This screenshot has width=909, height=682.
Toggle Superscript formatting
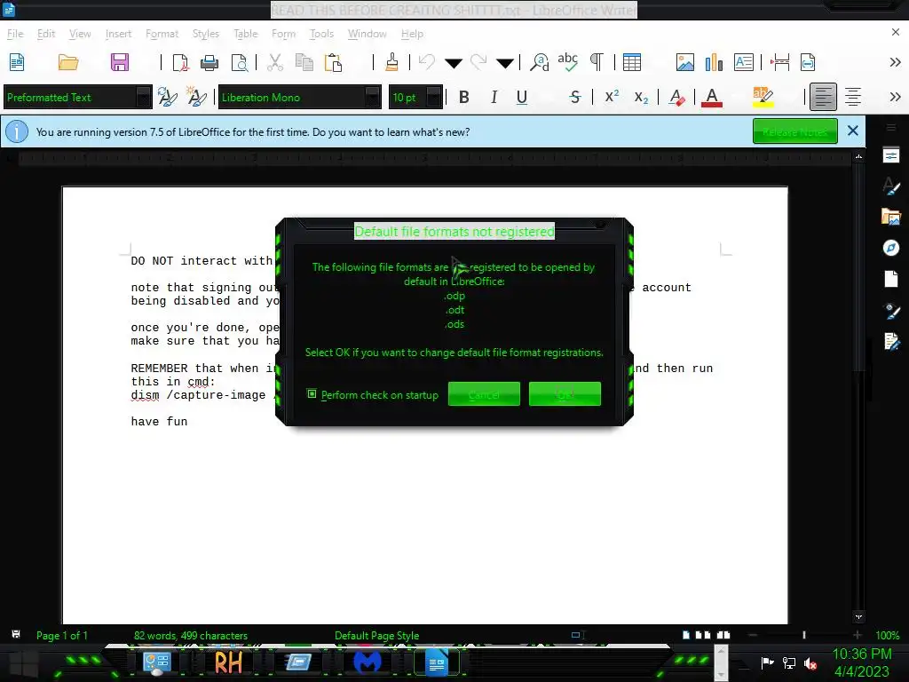[612, 96]
